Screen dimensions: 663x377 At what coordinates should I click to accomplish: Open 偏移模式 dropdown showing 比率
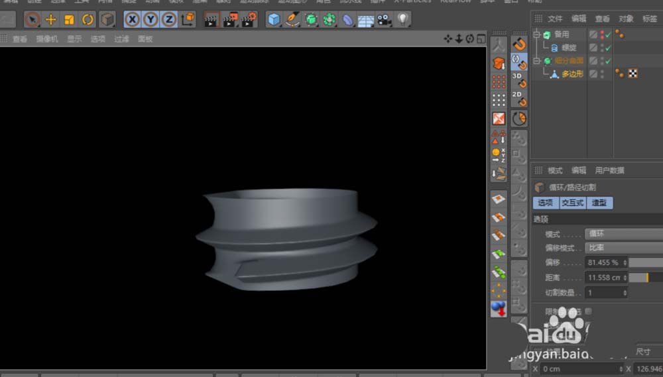(x=623, y=248)
